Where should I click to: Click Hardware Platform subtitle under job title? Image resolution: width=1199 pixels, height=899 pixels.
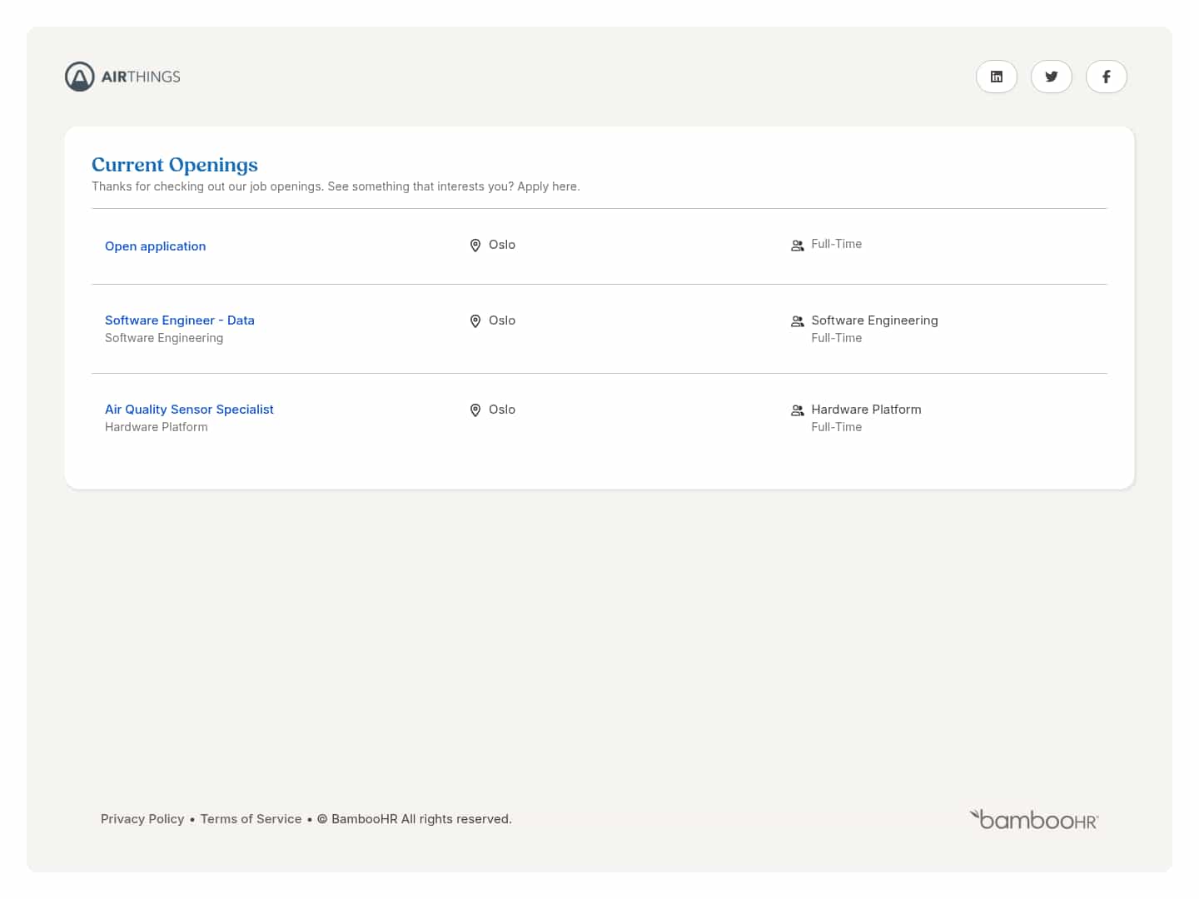click(157, 427)
